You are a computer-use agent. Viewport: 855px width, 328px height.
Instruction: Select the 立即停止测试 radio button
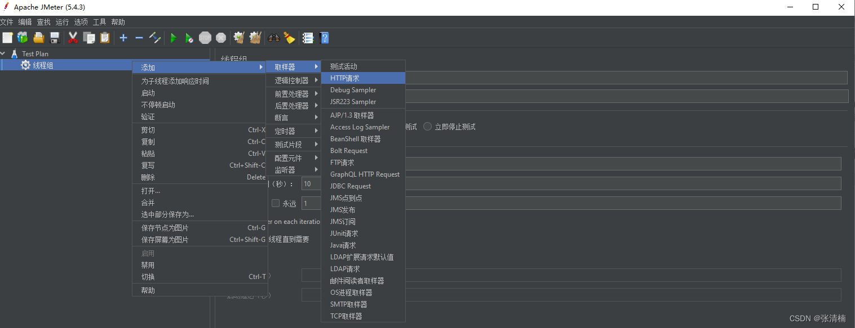click(428, 127)
